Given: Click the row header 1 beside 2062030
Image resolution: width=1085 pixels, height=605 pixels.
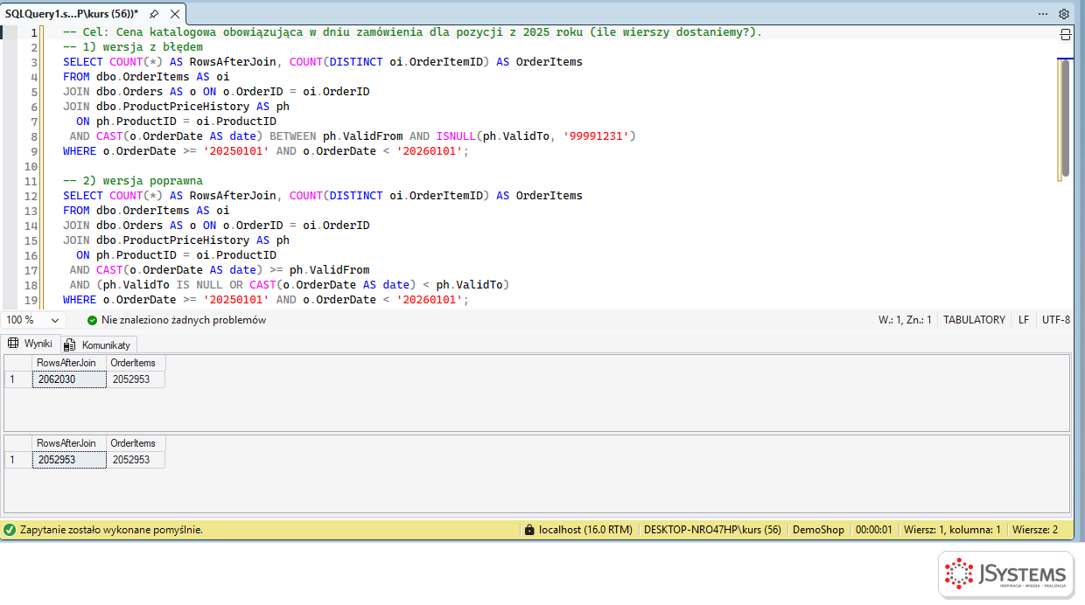Looking at the screenshot, I should click(18, 379).
